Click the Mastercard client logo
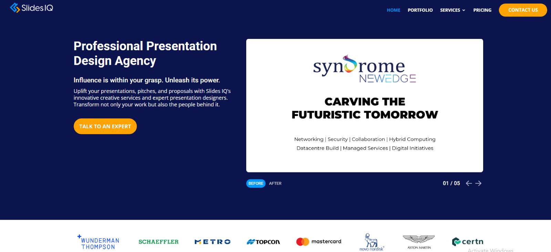Image resolution: width=551 pixels, height=252 pixels. click(319, 242)
